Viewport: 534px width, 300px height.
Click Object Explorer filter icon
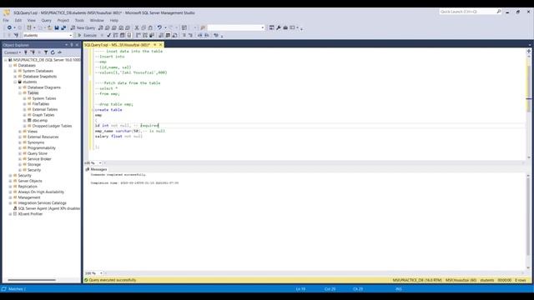coord(46,52)
